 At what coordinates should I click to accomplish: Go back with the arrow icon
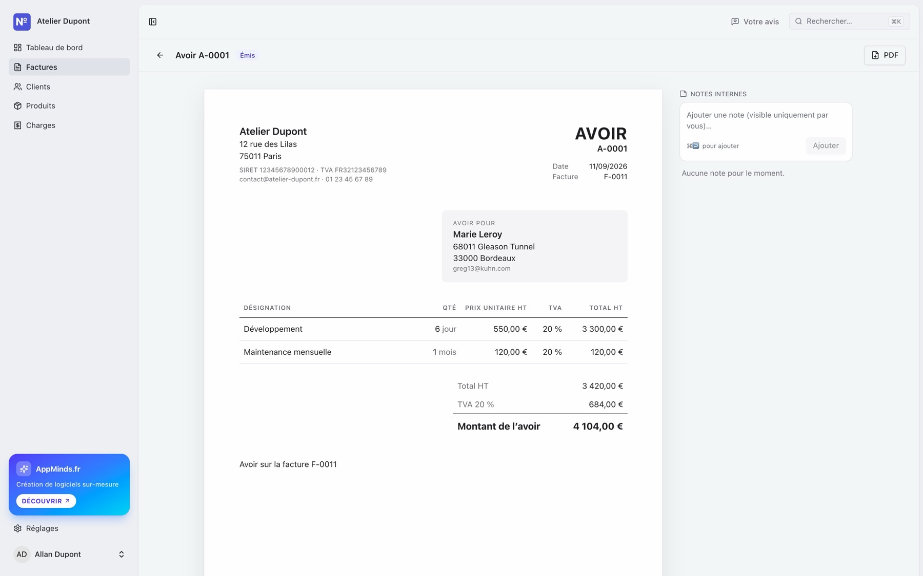160,55
